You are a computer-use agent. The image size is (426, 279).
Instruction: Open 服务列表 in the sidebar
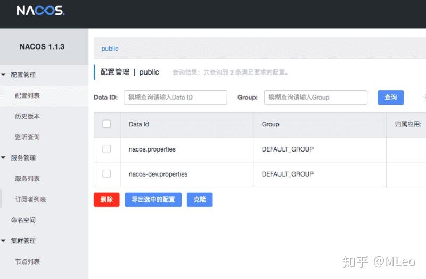28,179
